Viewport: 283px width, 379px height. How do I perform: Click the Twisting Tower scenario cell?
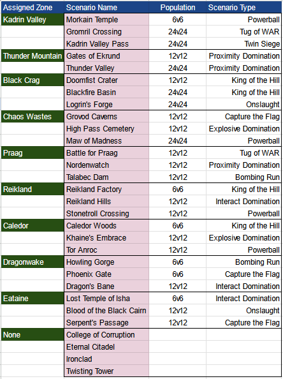point(106,371)
